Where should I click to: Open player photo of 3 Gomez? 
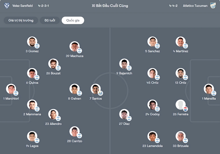coord(32,42)
